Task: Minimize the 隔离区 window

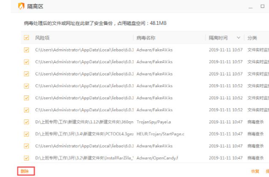Action: [250, 7]
